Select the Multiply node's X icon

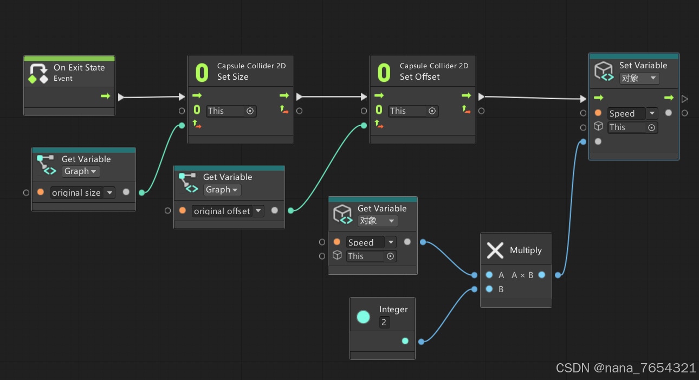[x=495, y=250]
